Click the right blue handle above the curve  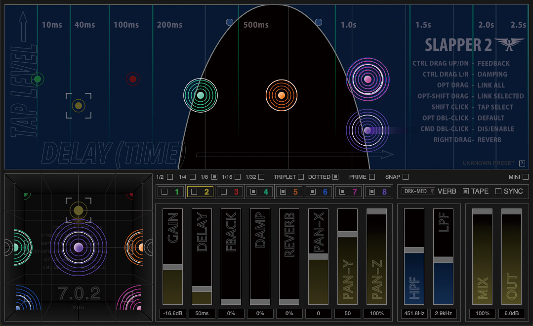point(319,22)
